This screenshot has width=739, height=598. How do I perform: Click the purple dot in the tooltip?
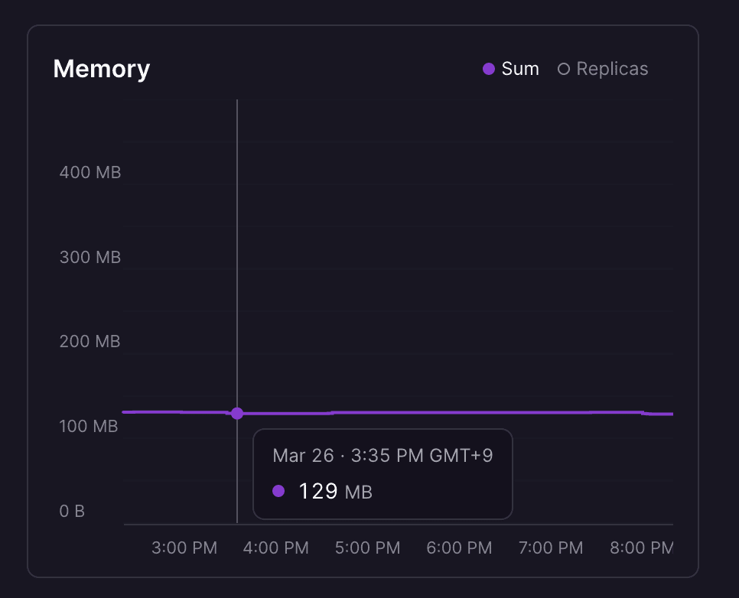pyautogui.click(x=278, y=491)
